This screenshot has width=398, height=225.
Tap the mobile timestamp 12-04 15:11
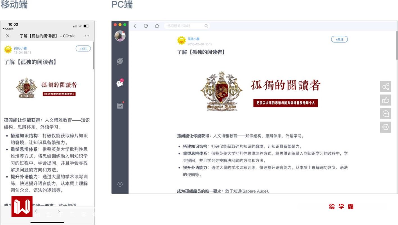pos(22,53)
